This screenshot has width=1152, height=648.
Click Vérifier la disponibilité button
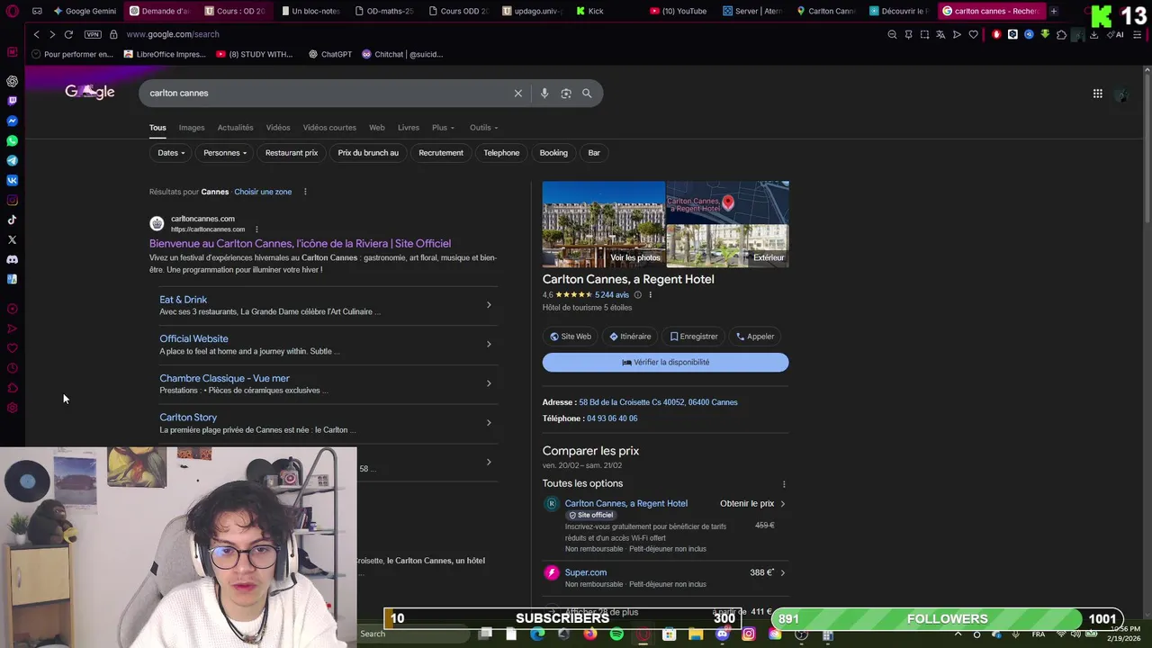point(665,362)
